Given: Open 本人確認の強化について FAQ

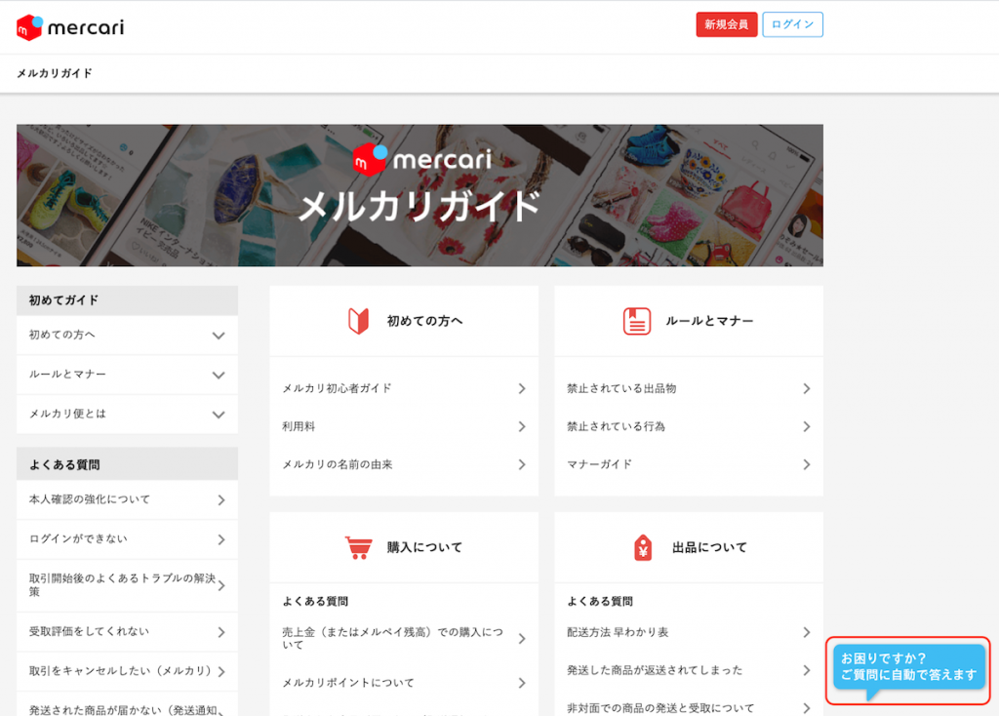Looking at the screenshot, I should click(128, 500).
